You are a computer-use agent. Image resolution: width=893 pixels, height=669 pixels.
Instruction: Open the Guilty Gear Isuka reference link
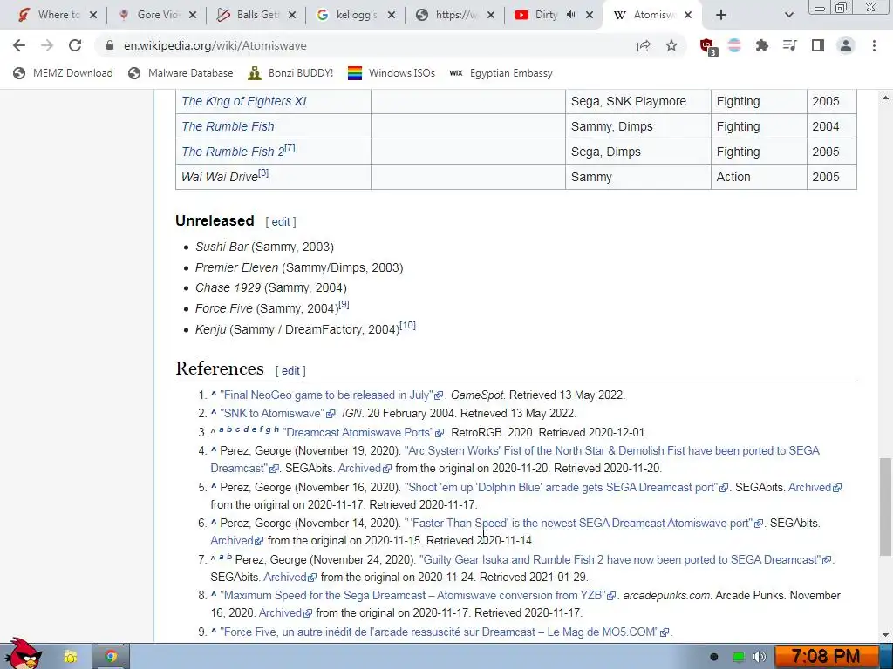coord(625,560)
